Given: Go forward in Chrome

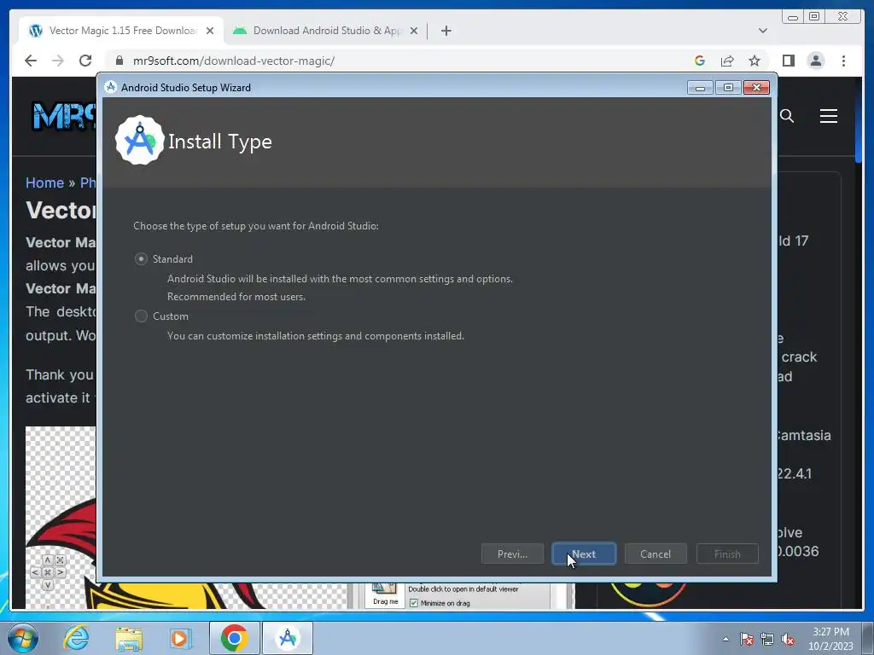Looking at the screenshot, I should coord(58,61).
